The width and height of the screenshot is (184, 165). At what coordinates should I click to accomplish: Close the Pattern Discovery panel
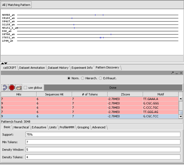click(x=181, y=73)
